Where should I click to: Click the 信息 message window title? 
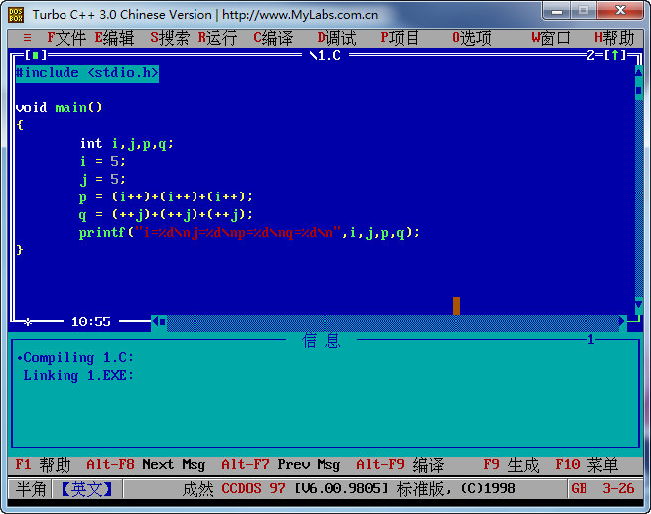pyautogui.click(x=321, y=341)
